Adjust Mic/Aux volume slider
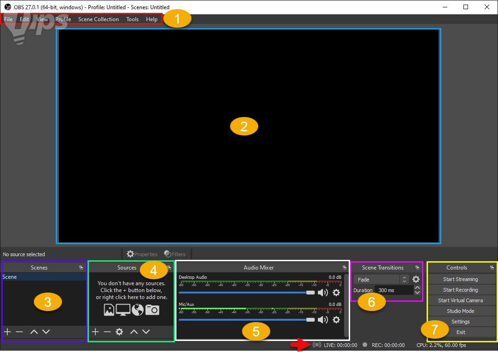This screenshot has width=498, height=352. pyautogui.click(x=247, y=320)
